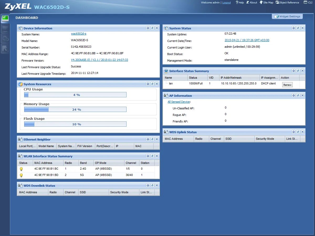The height and width of the screenshot is (236, 315).
Task: Open Object Reference
Action: (x=287, y=2)
